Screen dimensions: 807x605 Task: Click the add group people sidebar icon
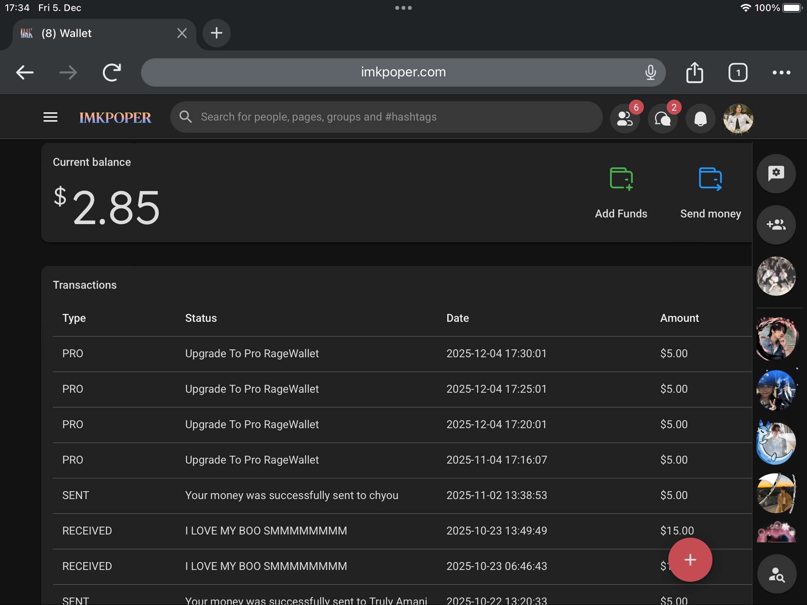coord(776,225)
